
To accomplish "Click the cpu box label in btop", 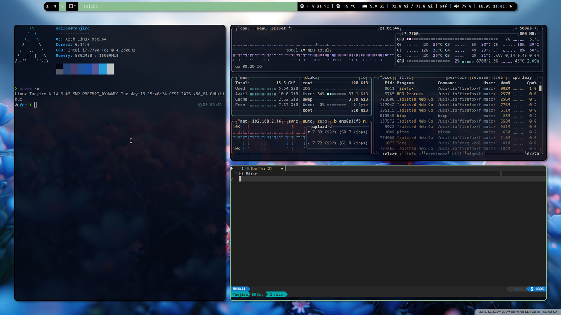I will (x=242, y=28).
